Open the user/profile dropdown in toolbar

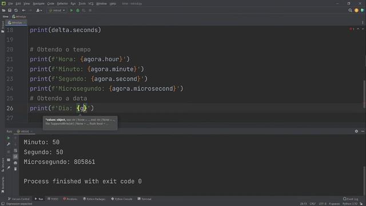point(39,10)
